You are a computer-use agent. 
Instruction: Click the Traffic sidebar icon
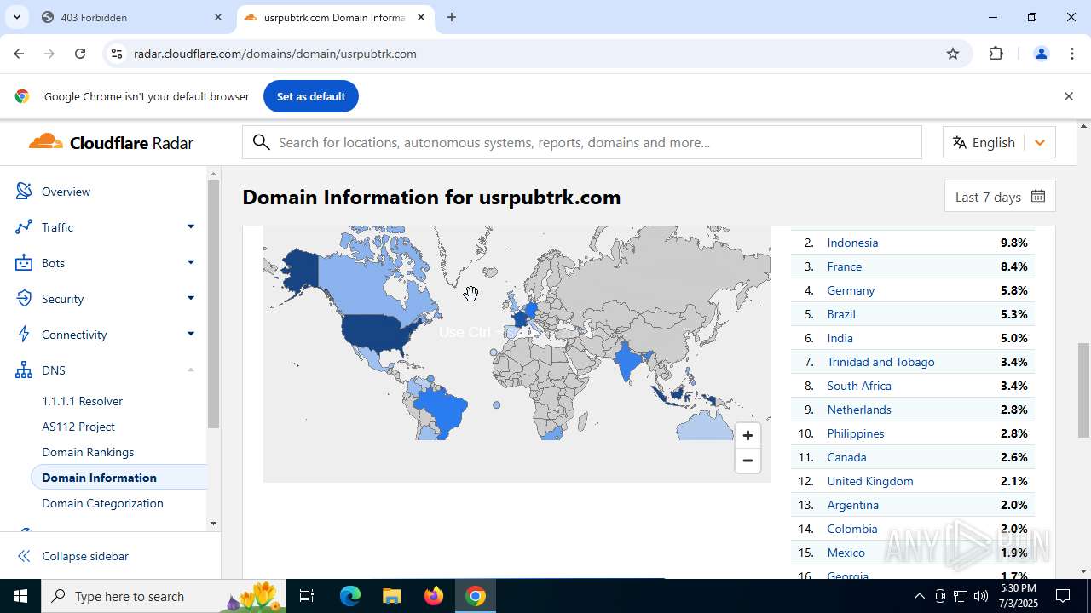tap(24, 227)
